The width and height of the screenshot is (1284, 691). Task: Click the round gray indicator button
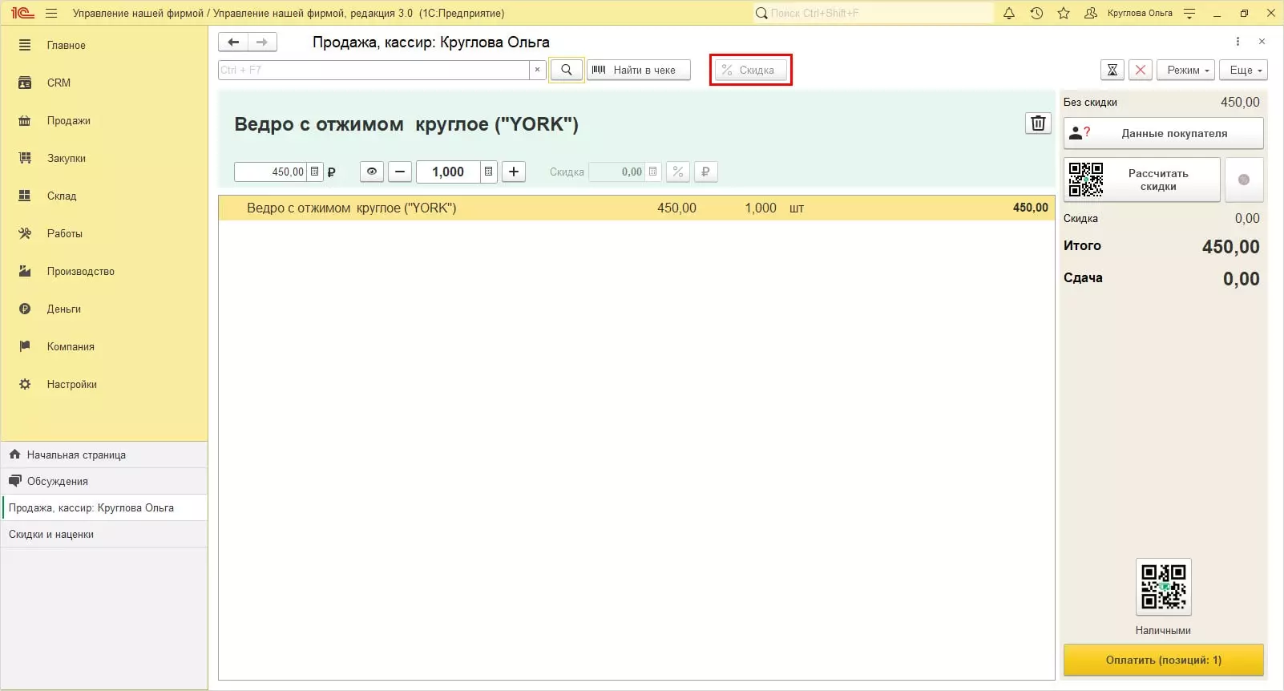[x=1244, y=180]
